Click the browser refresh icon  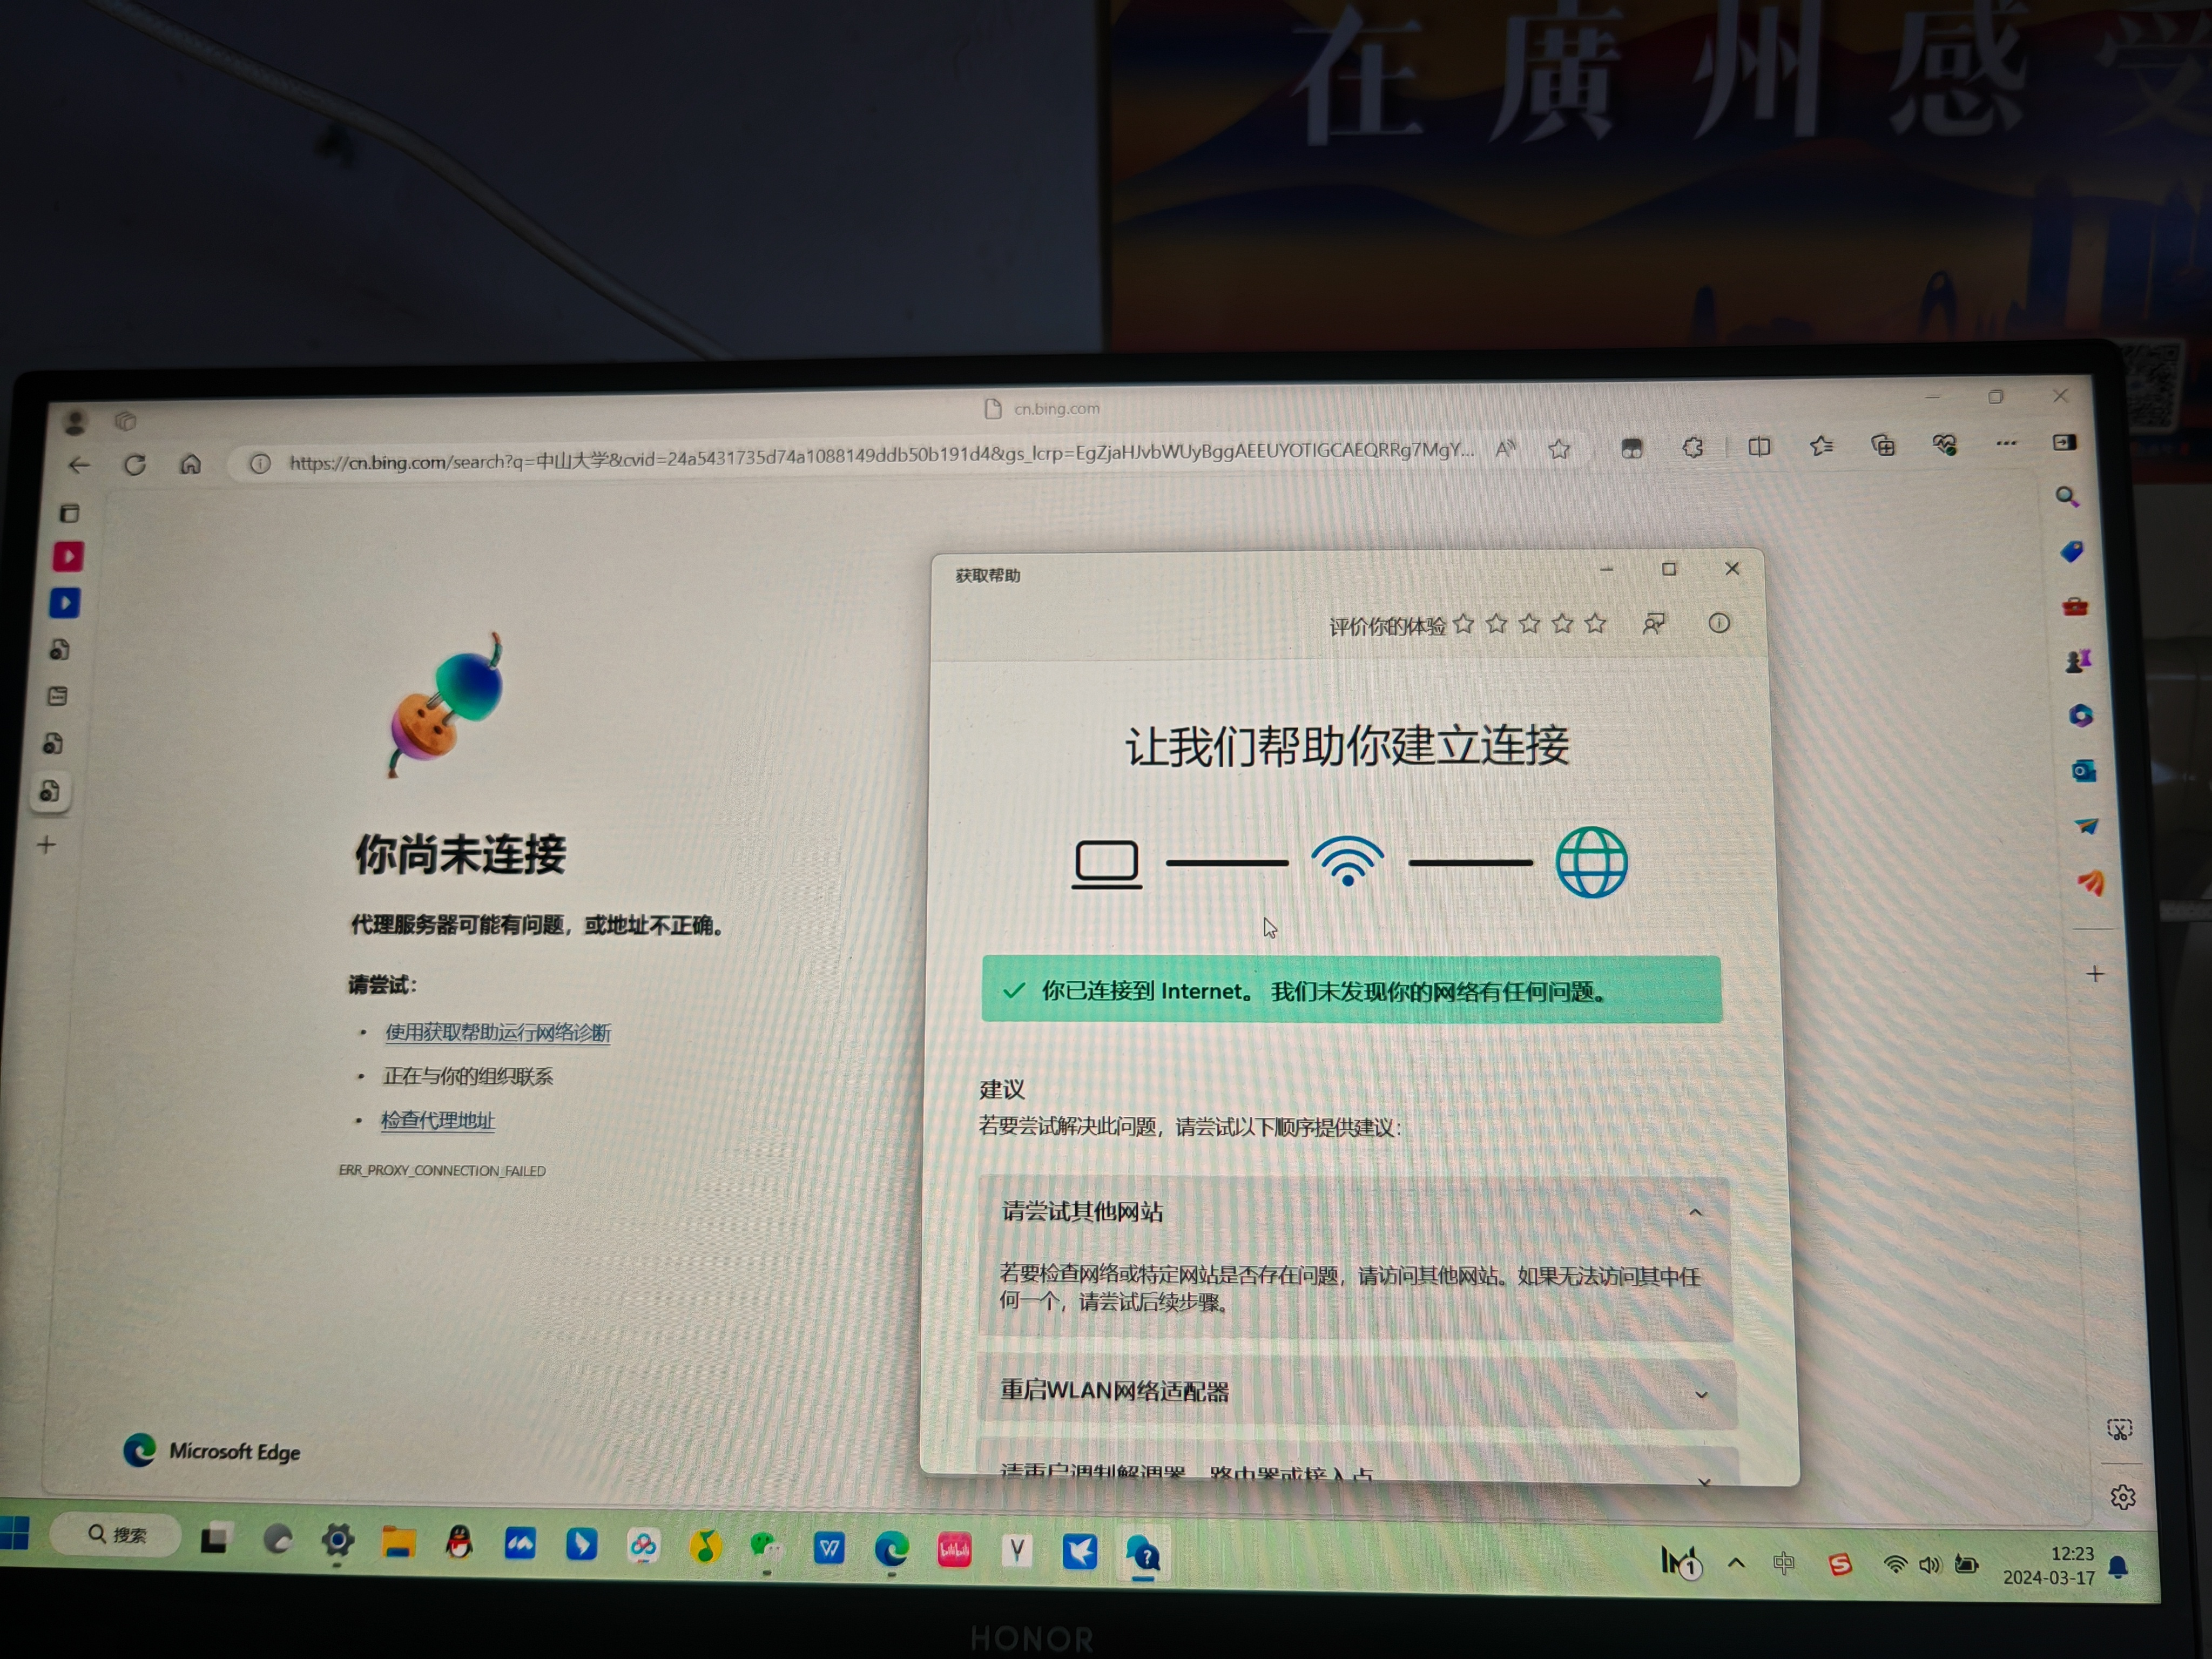pyautogui.click(x=135, y=465)
